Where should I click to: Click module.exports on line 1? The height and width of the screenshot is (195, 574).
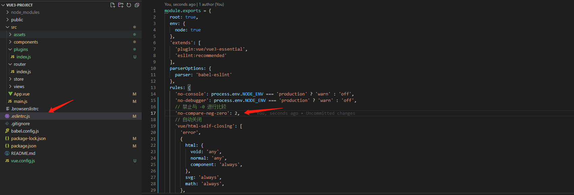[182, 10]
